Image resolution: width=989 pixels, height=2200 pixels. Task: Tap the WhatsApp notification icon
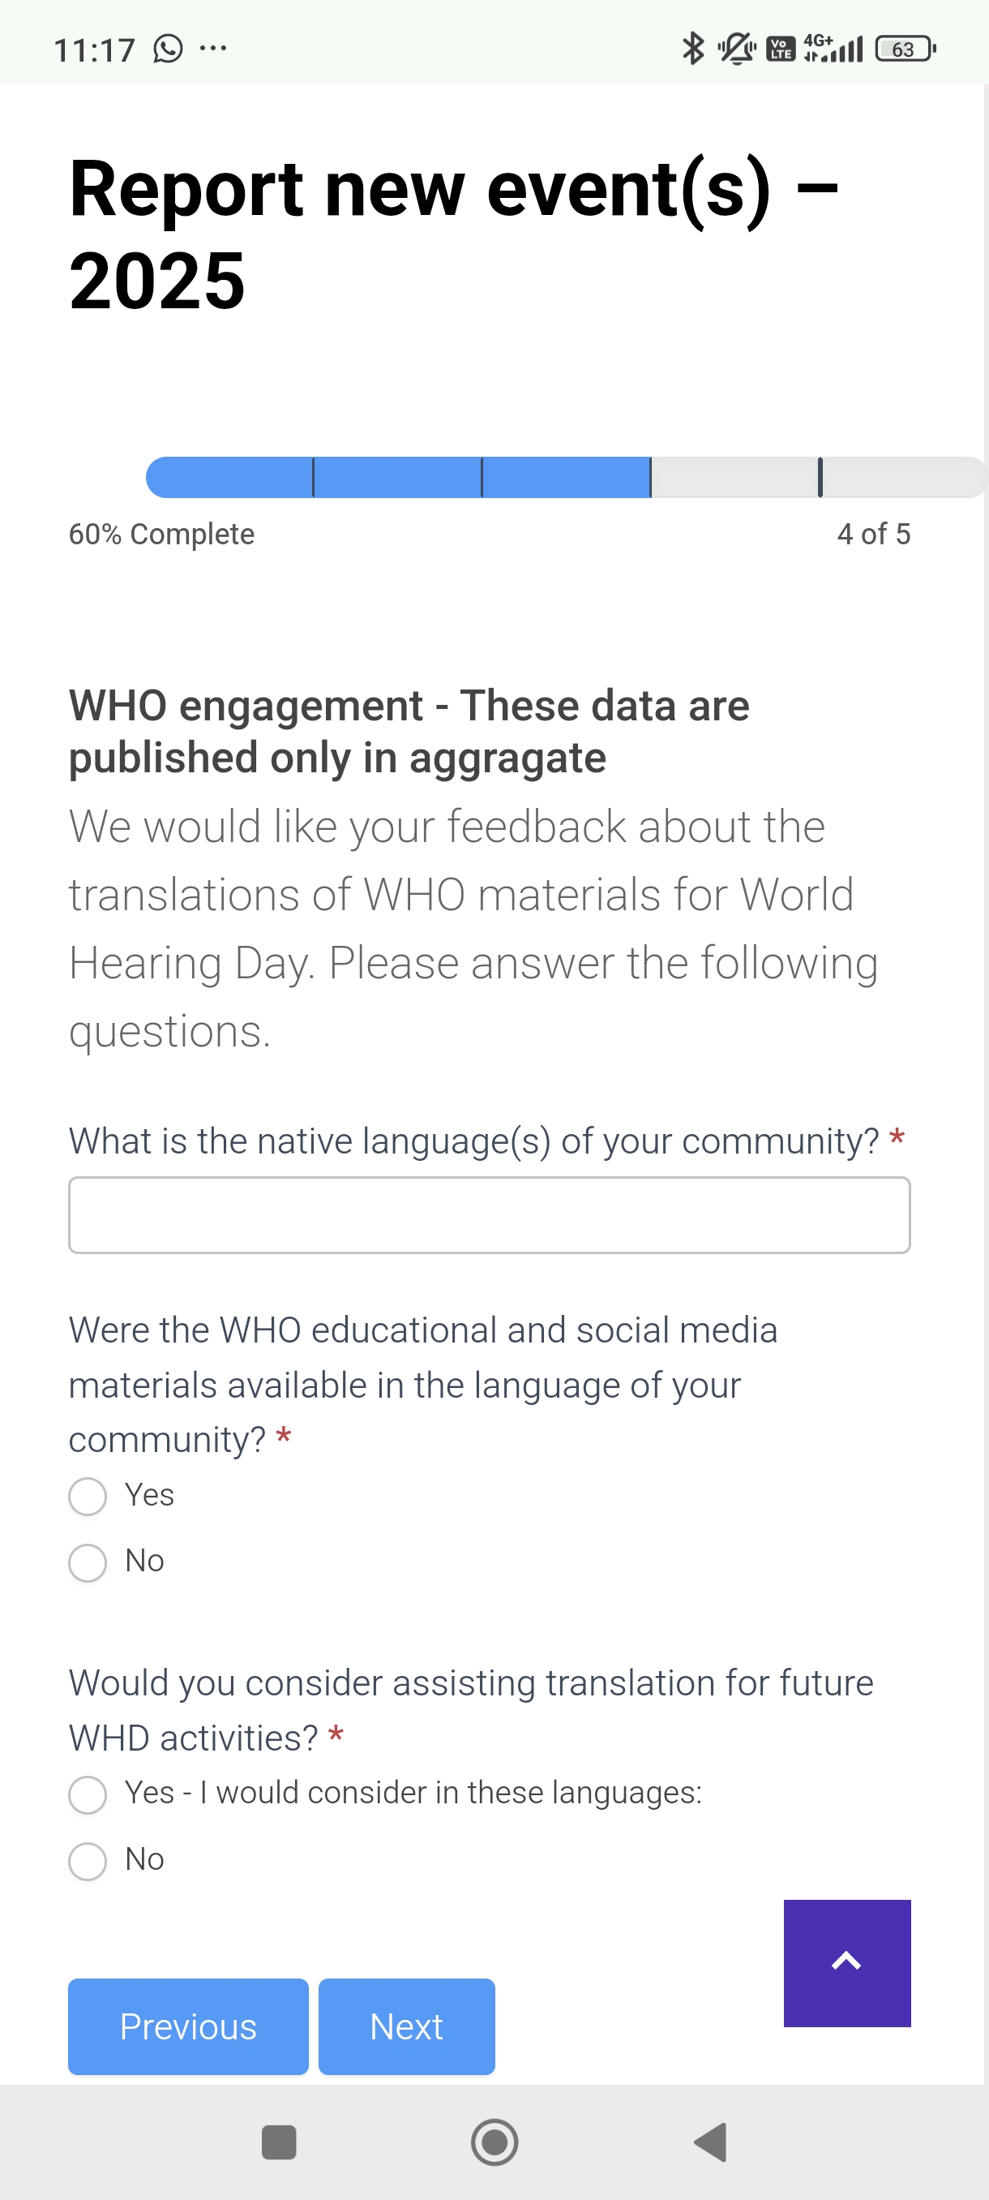tap(168, 49)
